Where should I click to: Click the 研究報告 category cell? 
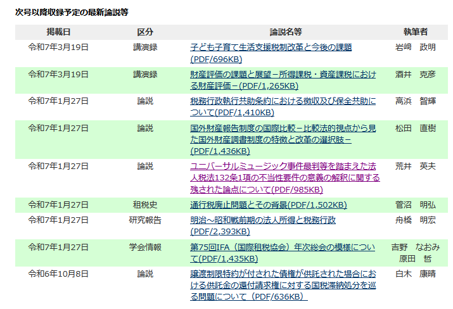[x=145, y=220]
